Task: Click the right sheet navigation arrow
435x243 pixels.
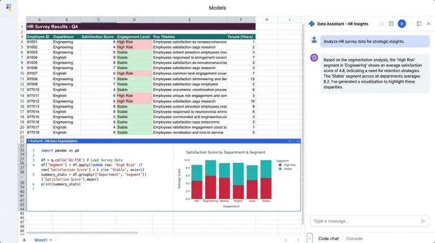Action: [x=298, y=240]
